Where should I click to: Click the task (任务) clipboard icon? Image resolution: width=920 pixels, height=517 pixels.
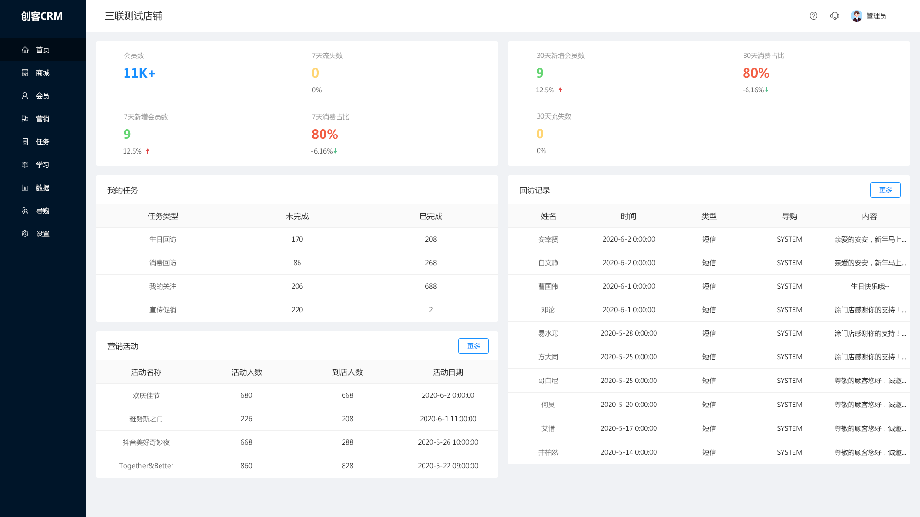pyautogui.click(x=25, y=142)
